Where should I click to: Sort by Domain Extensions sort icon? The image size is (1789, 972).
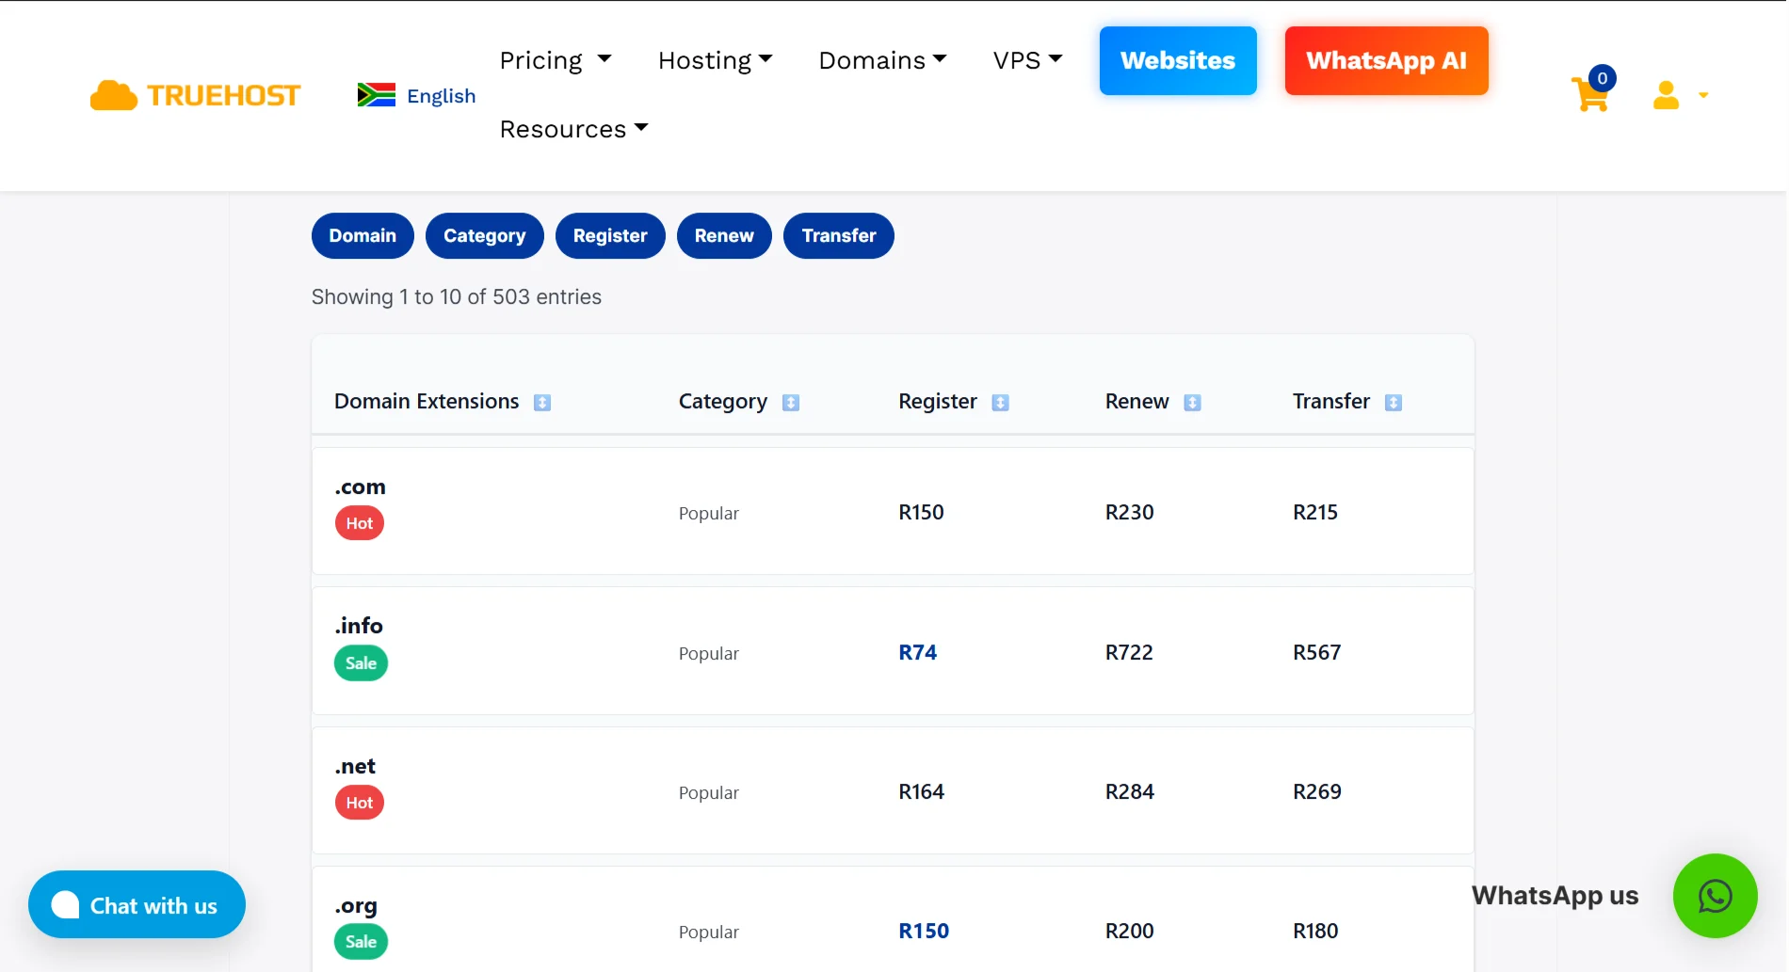542,403
